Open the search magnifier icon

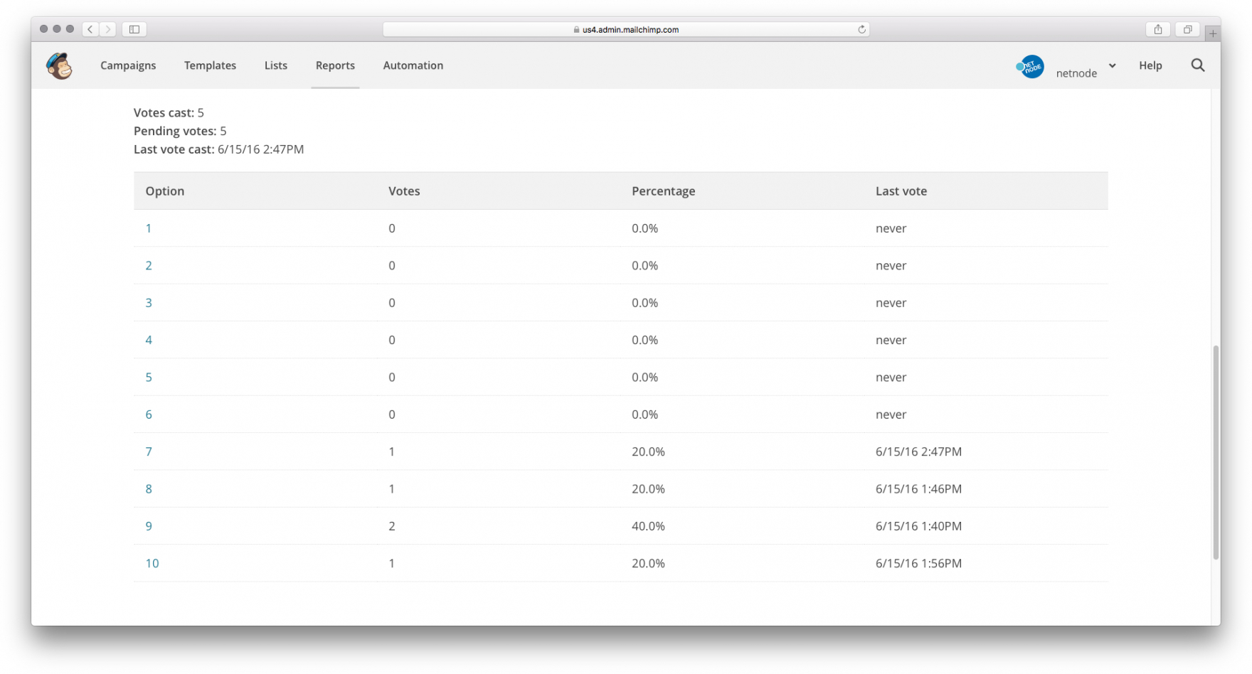(1197, 65)
